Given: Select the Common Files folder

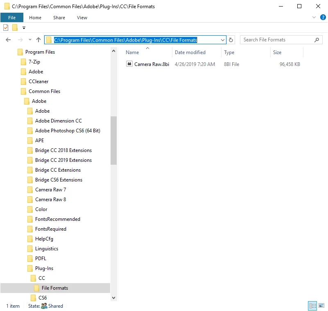Looking at the screenshot, I should (x=44, y=91).
